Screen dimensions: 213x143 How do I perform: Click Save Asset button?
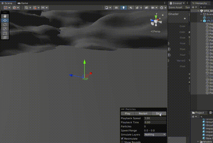point(175,7)
